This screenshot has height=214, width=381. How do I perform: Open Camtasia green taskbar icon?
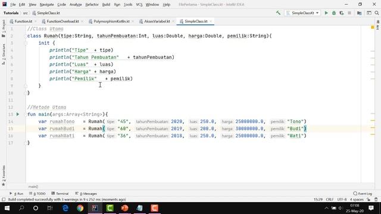[110, 208]
